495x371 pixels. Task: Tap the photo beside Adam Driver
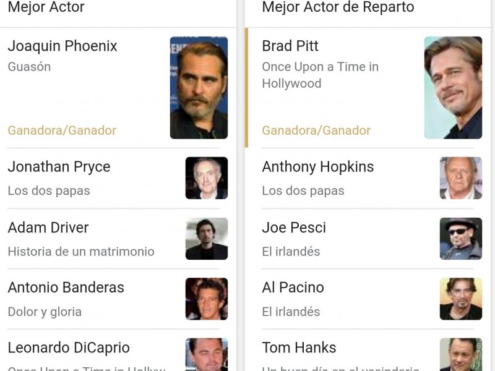point(207,239)
